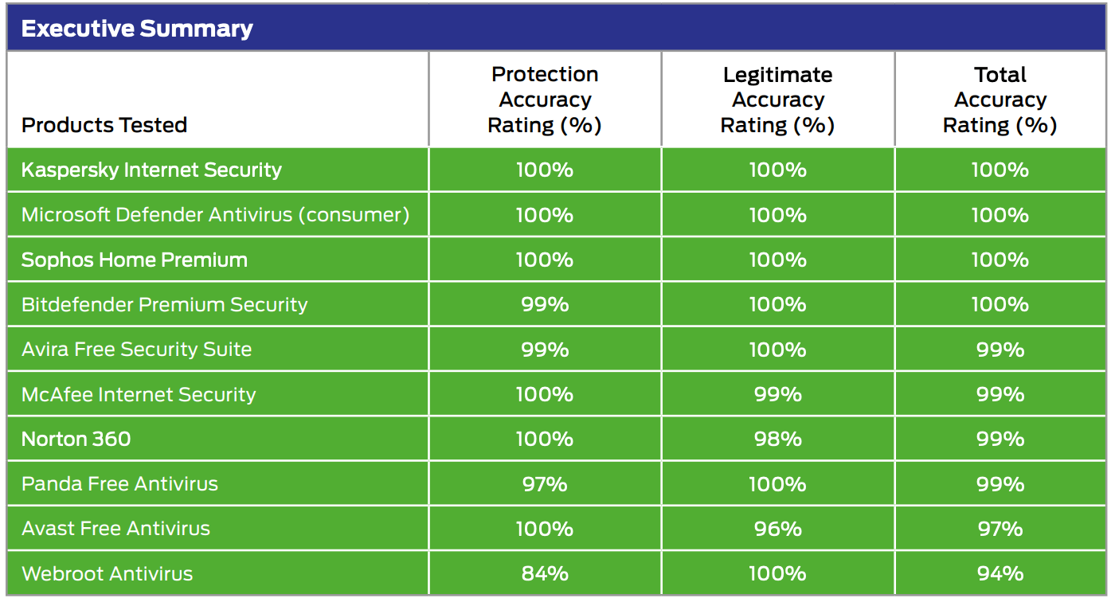Select the Avira Free Security Suite name

click(x=136, y=350)
